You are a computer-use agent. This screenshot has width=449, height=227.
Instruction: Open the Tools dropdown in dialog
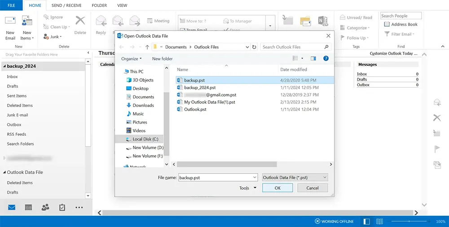click(248, 188)
